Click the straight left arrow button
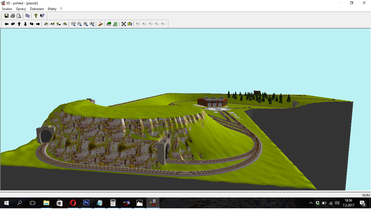The height and width of the screenshot is (217, 371). coord(7,24)
